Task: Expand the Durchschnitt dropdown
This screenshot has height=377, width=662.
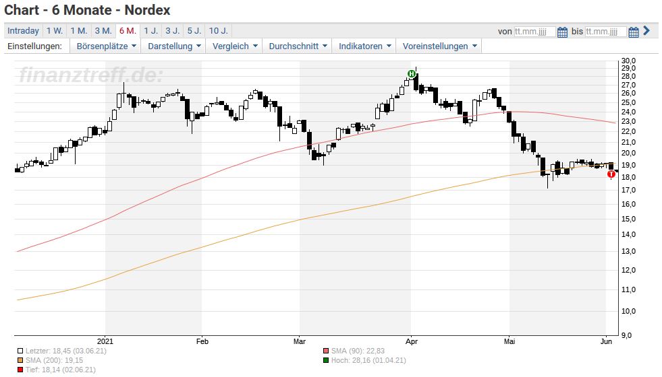Action: [298, 46]
